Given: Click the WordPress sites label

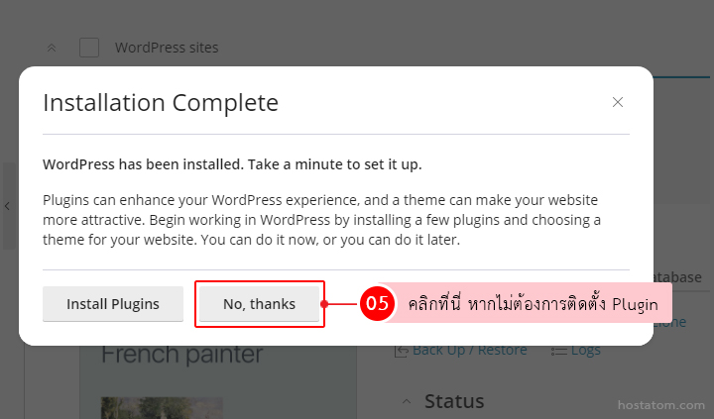Looking at the screenshot, I should (x=167, y=48).
